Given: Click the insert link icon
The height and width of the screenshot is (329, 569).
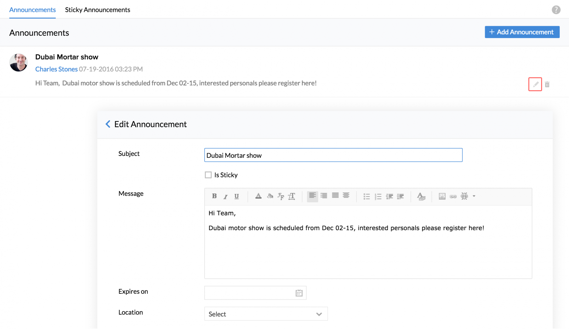Looking at the screenshot, I should tap(453, 196).
